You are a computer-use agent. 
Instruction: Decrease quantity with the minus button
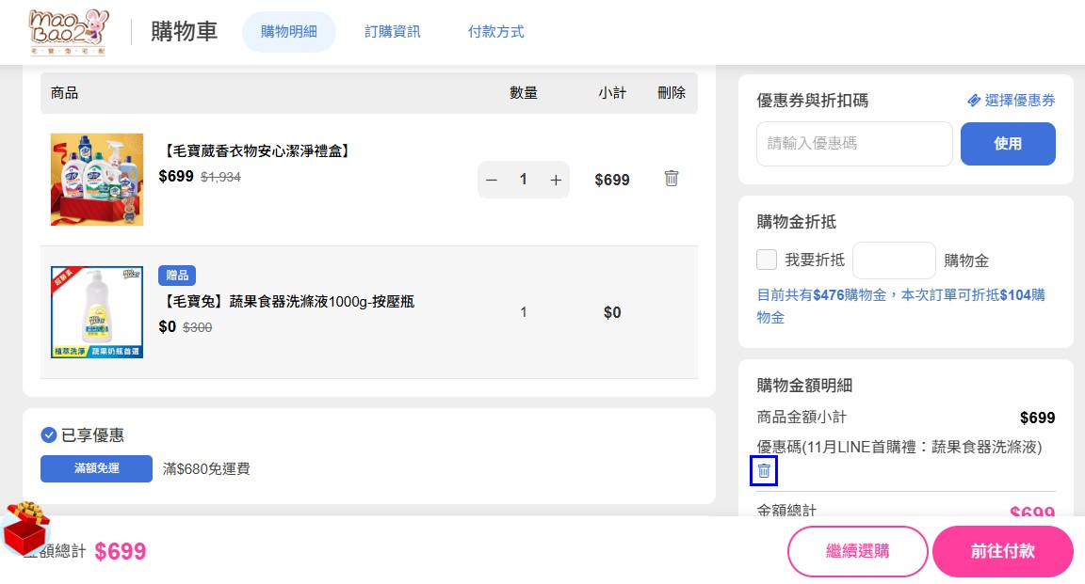coord(492,180)
